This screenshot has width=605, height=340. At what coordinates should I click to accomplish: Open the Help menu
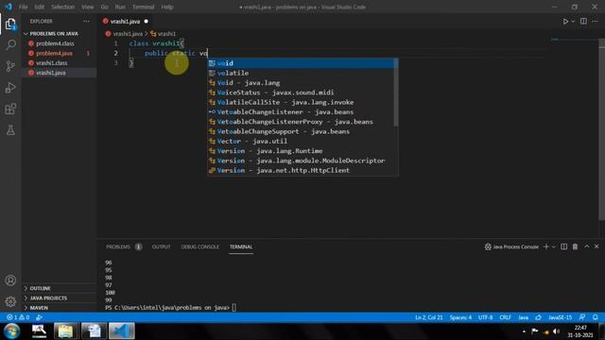coord(166,7)
